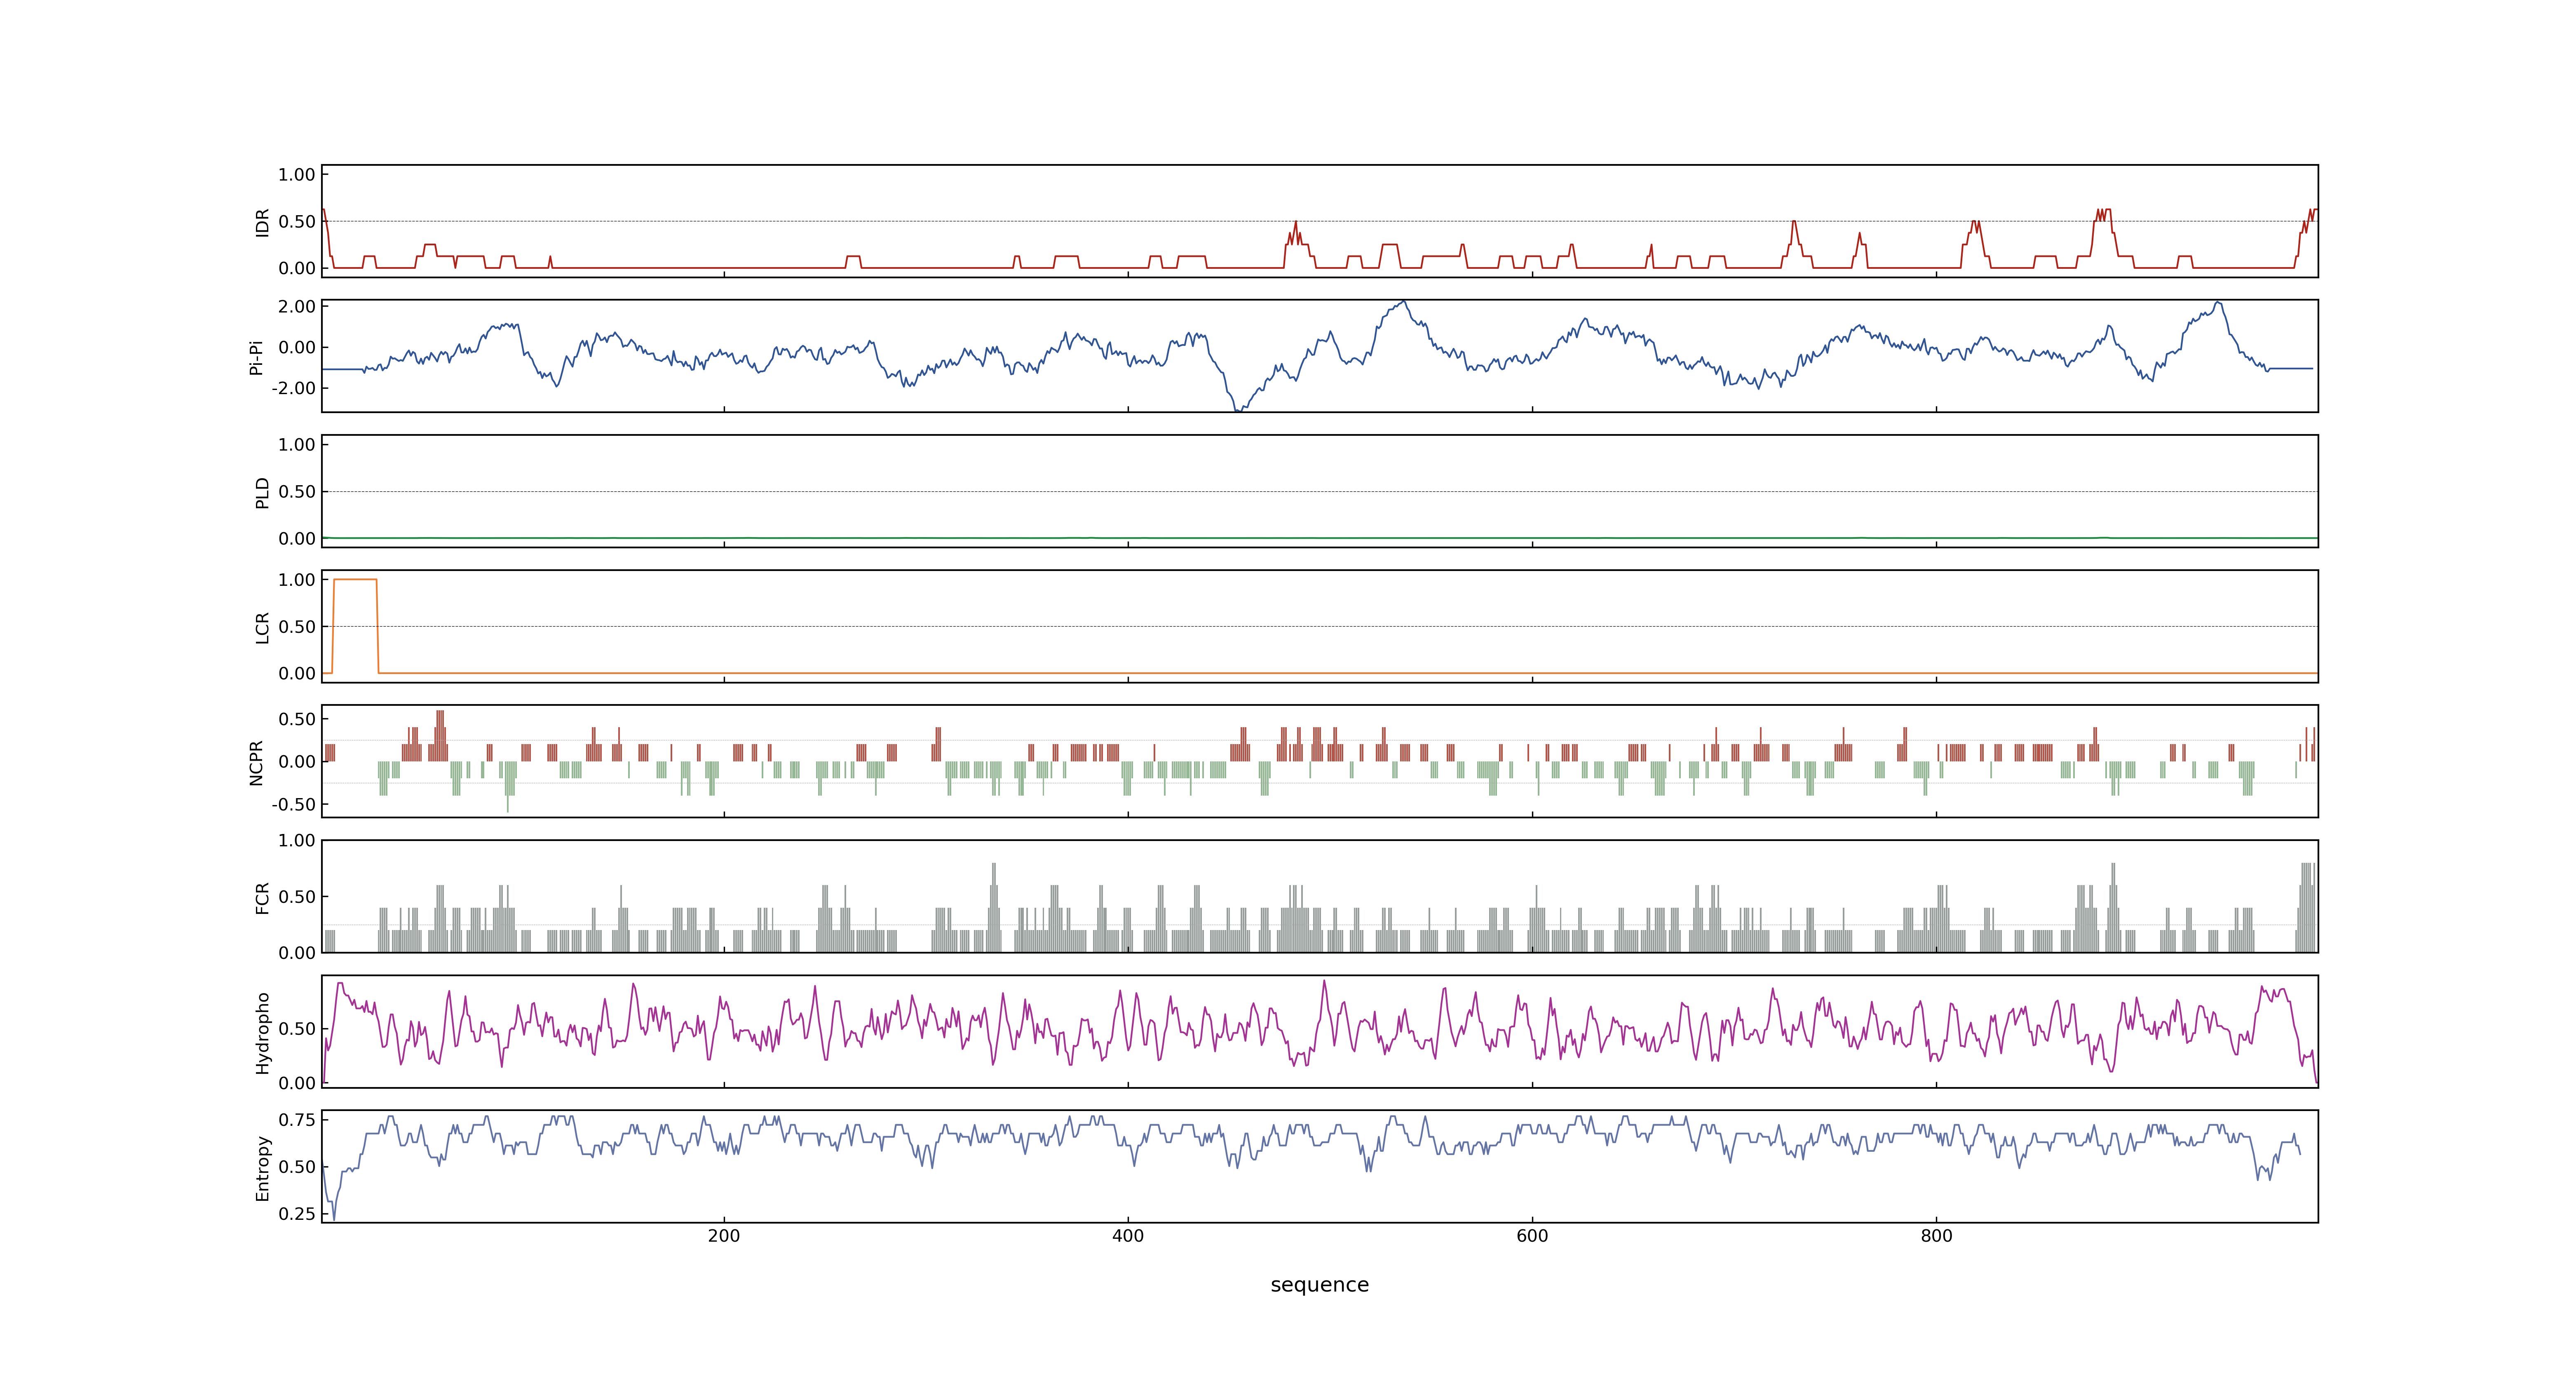Click the IDR axis label
This screenshot has height=1374, width=2576.
262,222
